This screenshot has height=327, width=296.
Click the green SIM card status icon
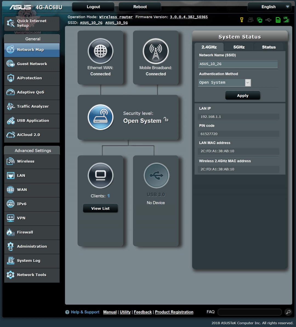(278, 20)
